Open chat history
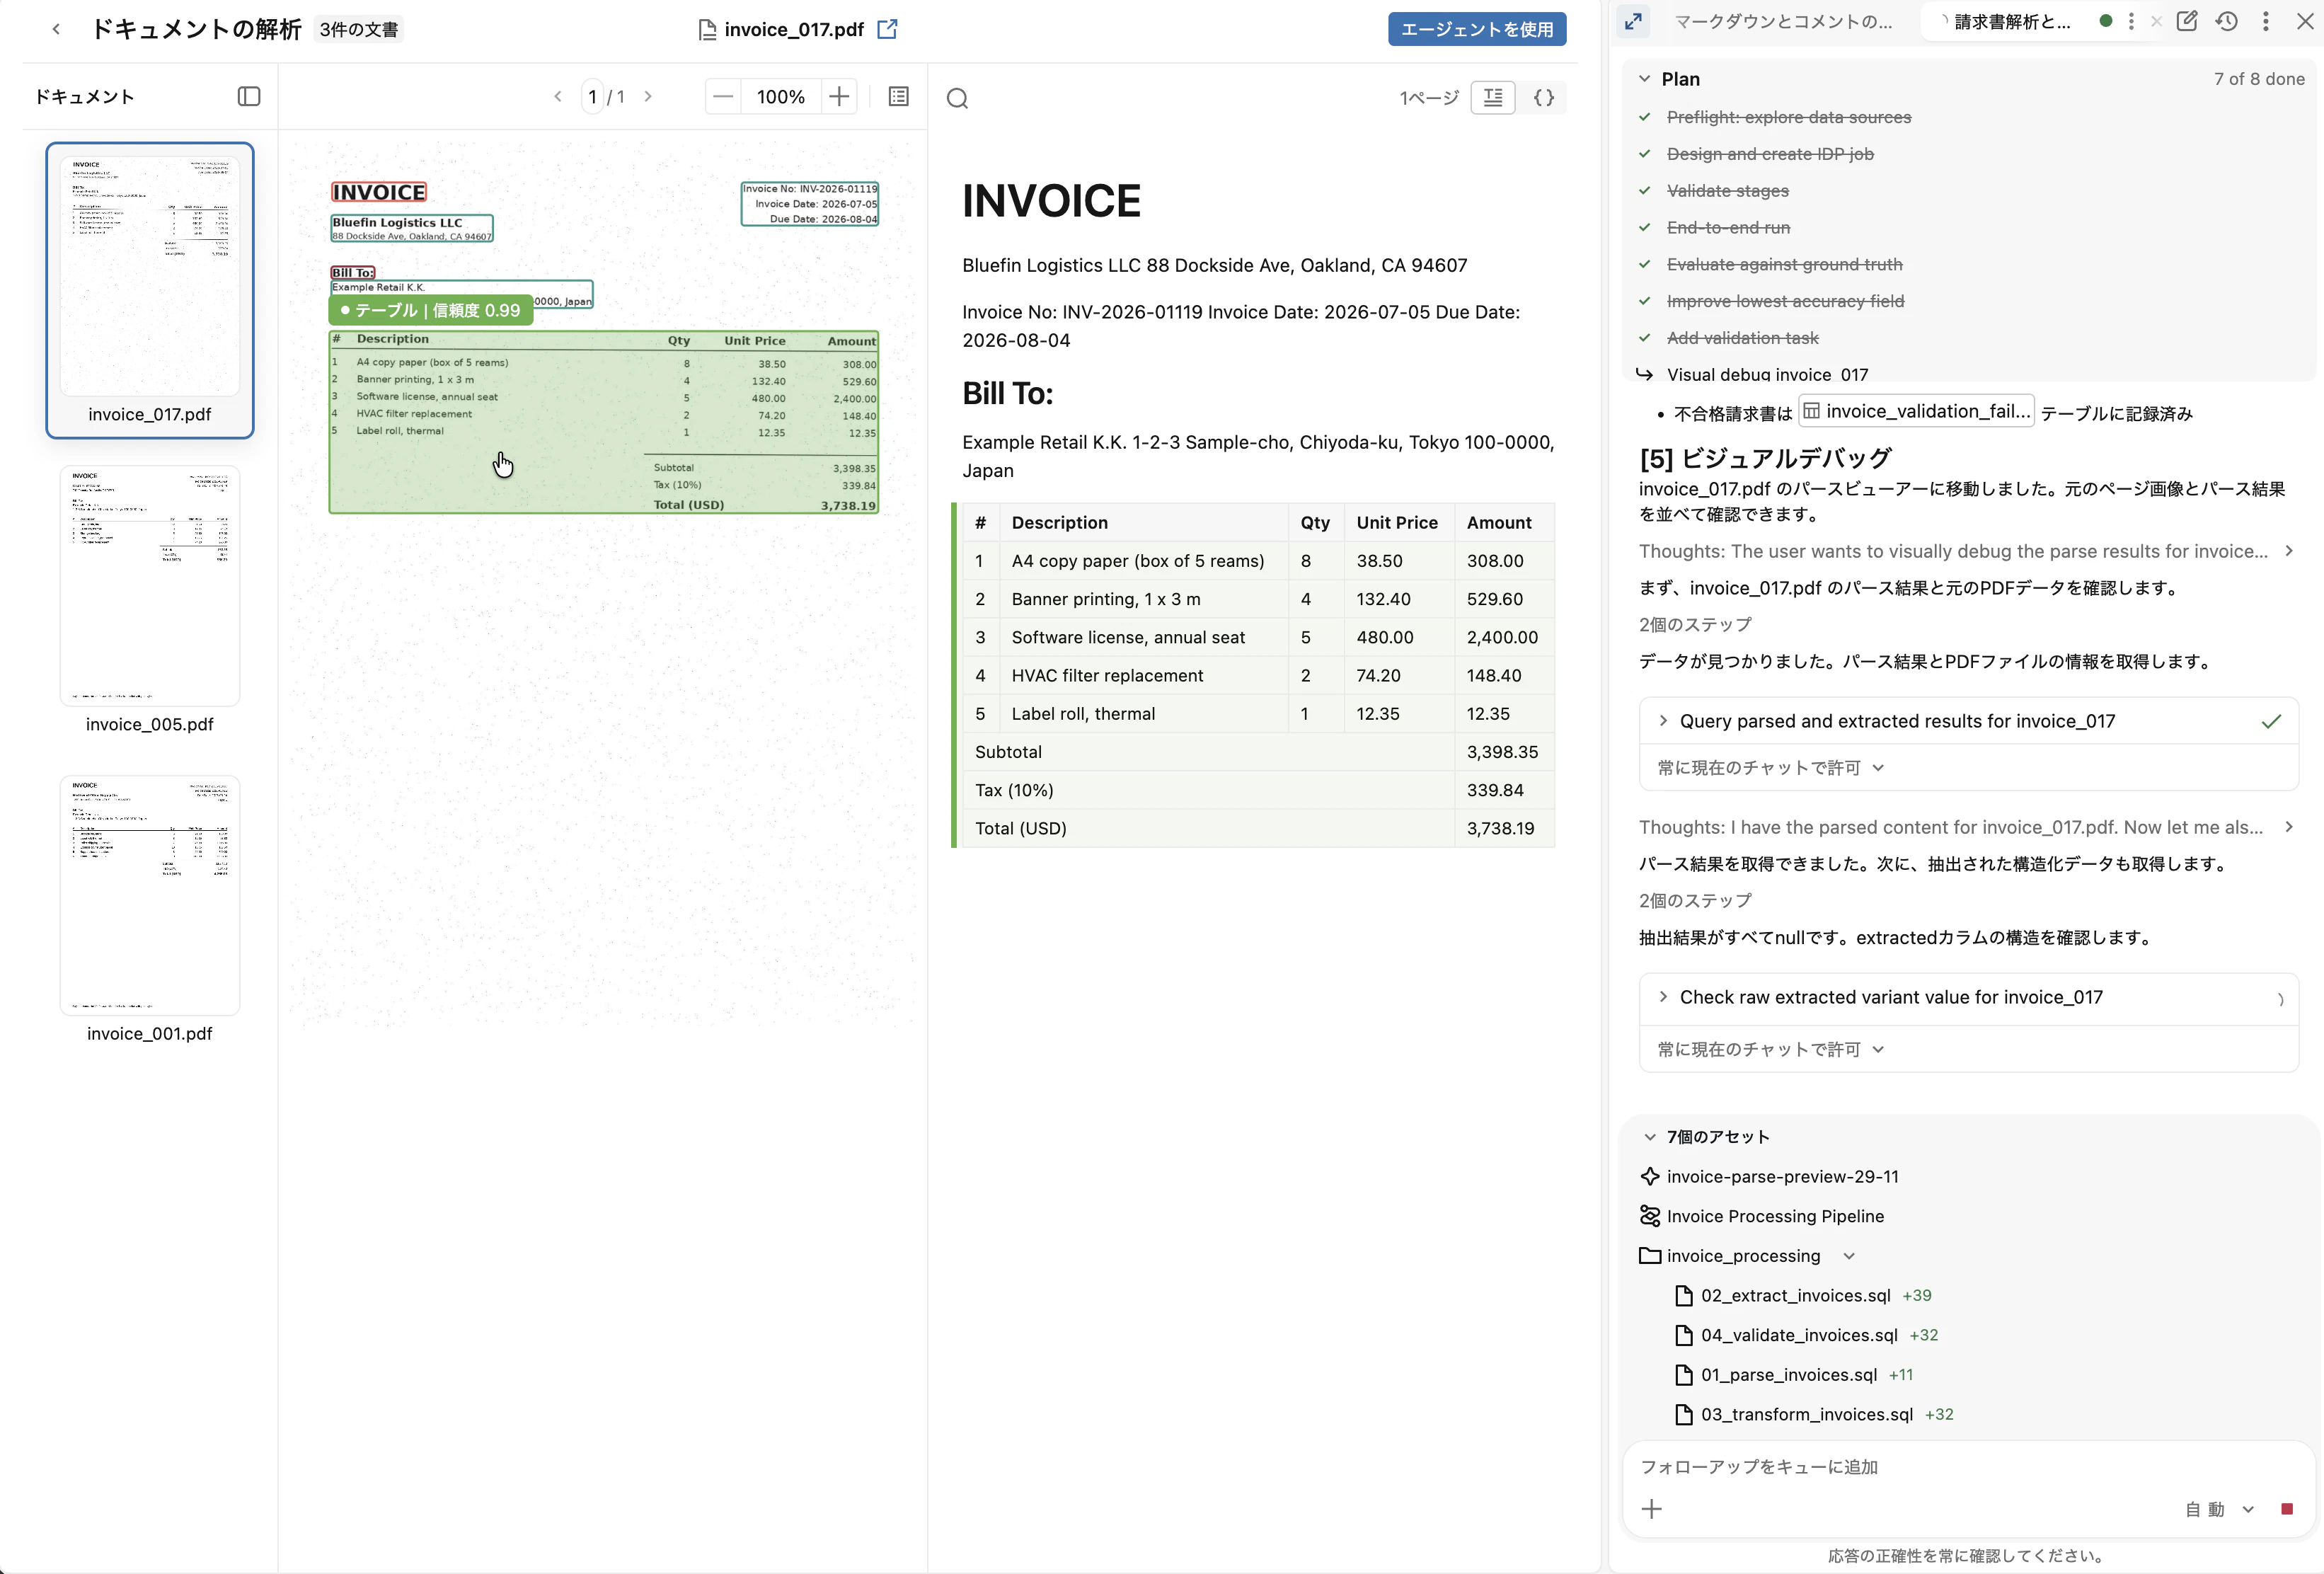Viewport: 2324px width, 1574px height. click(x=2226, y=21)
